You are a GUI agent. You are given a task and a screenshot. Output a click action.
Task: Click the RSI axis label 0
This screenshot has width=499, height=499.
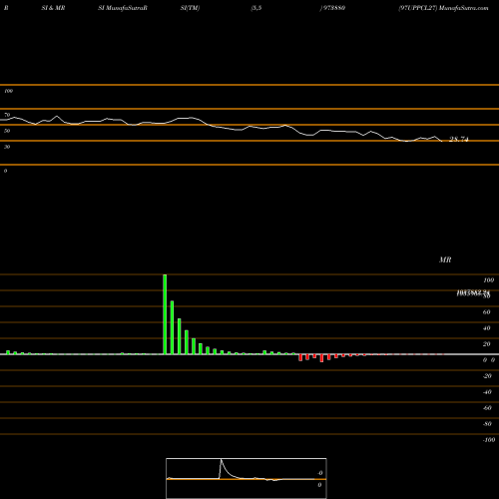(x=5, y=171)
